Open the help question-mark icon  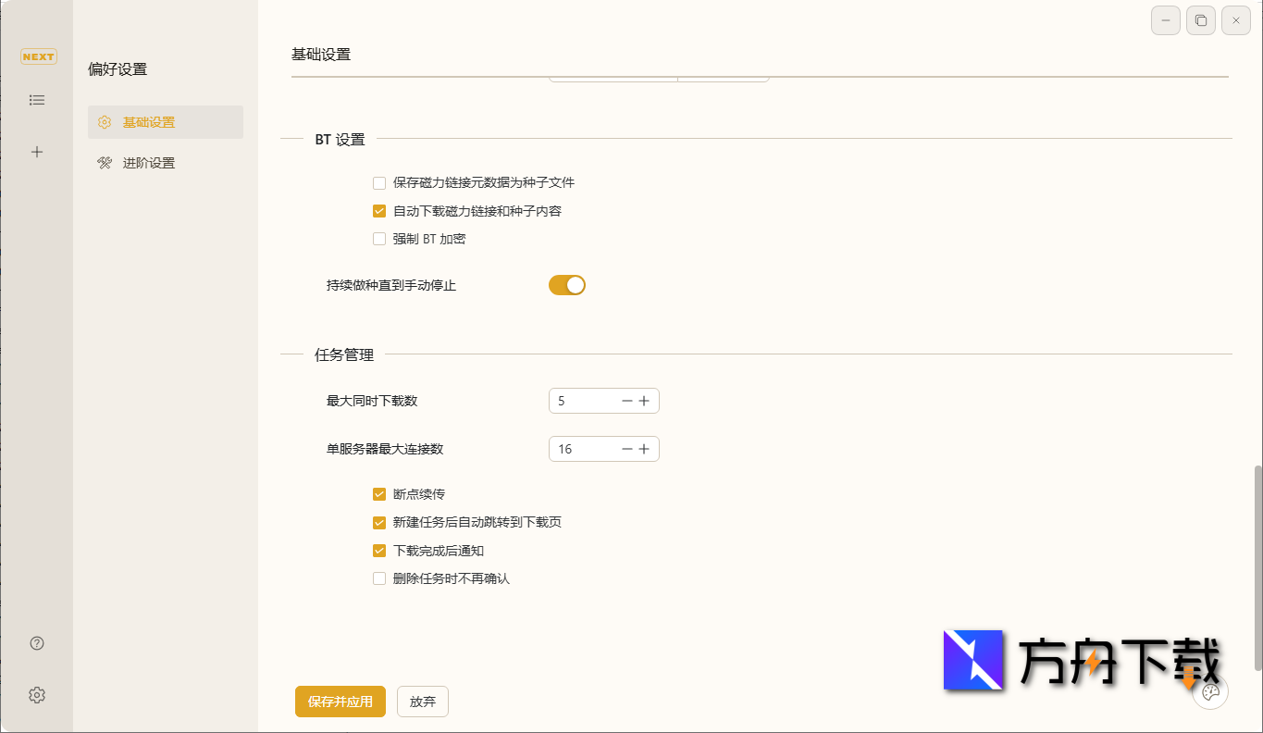[36, 642]
